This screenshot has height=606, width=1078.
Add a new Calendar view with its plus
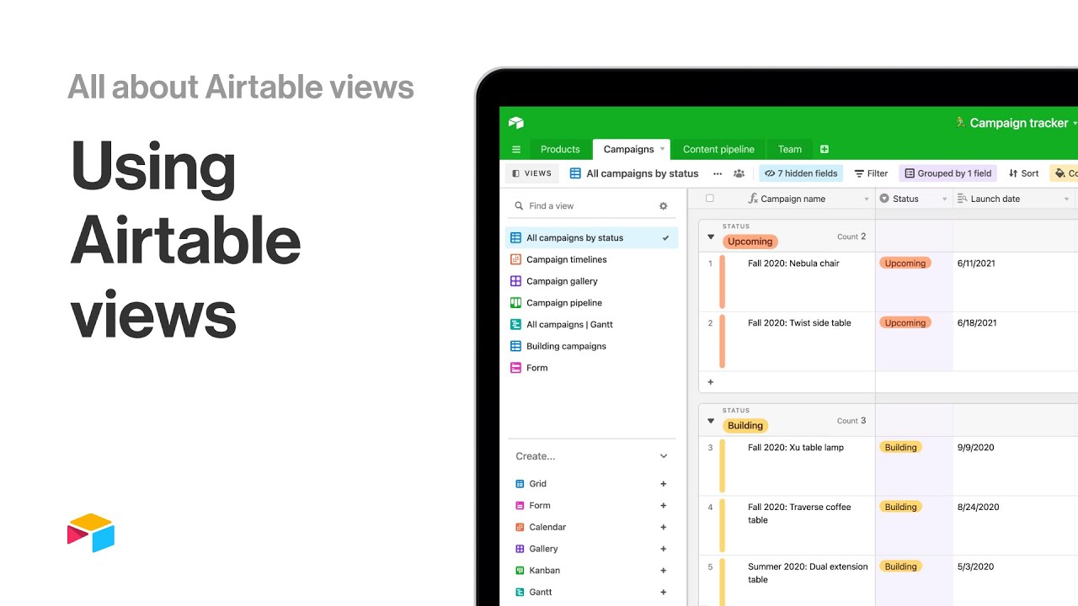pos(664,528)
